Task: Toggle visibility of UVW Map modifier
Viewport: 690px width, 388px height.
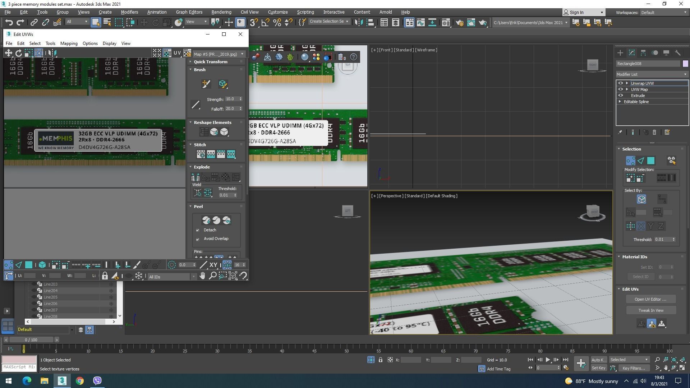Action: pos(620,89)
